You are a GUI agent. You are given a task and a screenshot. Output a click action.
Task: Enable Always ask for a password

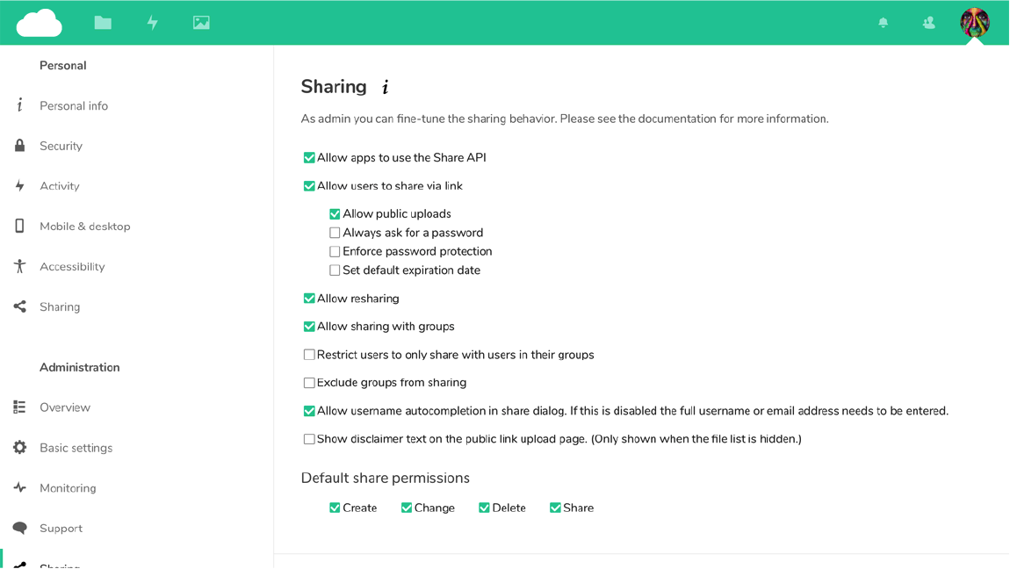tap(335, 233)
